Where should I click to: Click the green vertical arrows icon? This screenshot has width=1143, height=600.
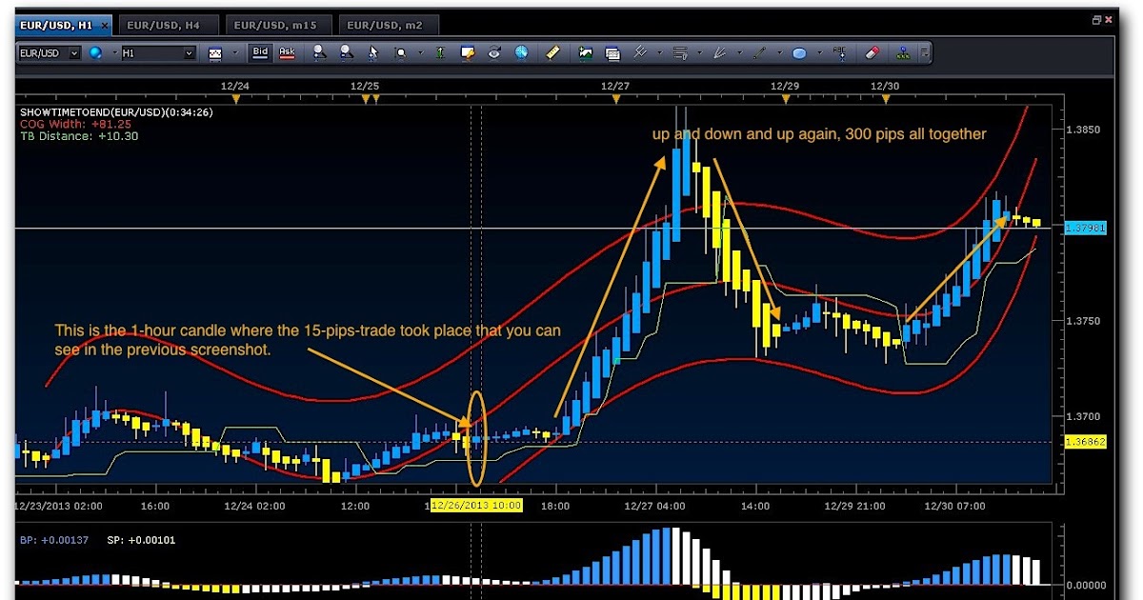click(440, 53)
